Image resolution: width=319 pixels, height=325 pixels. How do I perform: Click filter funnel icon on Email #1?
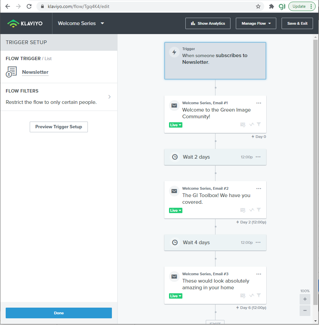pos(259,124)
